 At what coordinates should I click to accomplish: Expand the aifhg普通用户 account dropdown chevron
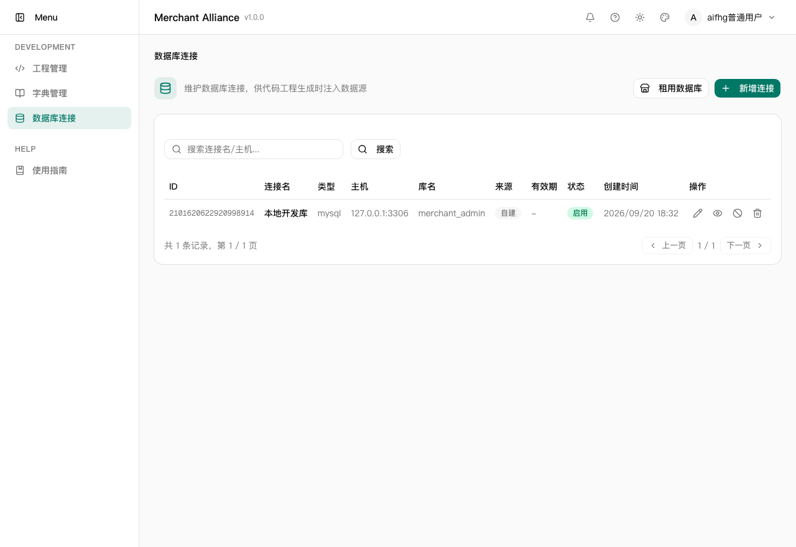(x=772, y=17)
